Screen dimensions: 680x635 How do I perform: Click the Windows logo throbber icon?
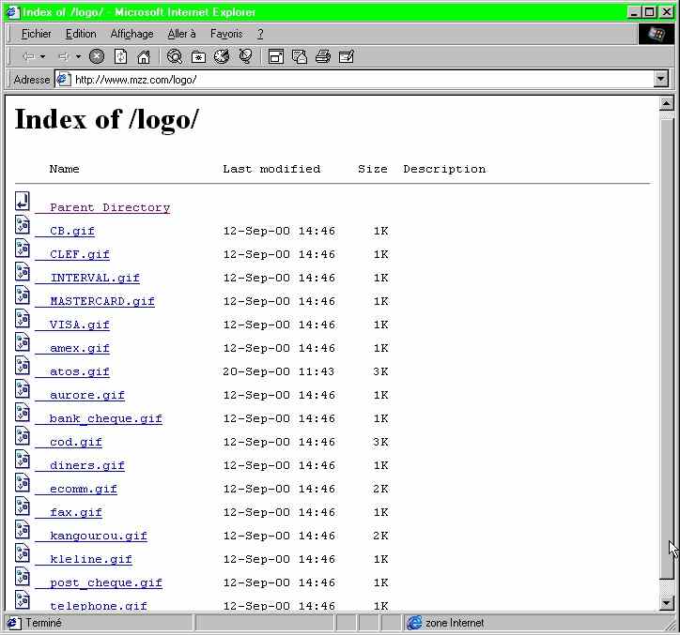click(657, 34)
